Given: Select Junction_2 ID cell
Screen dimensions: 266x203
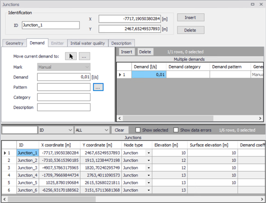Looking at the screenshot, I should (28, 161).
